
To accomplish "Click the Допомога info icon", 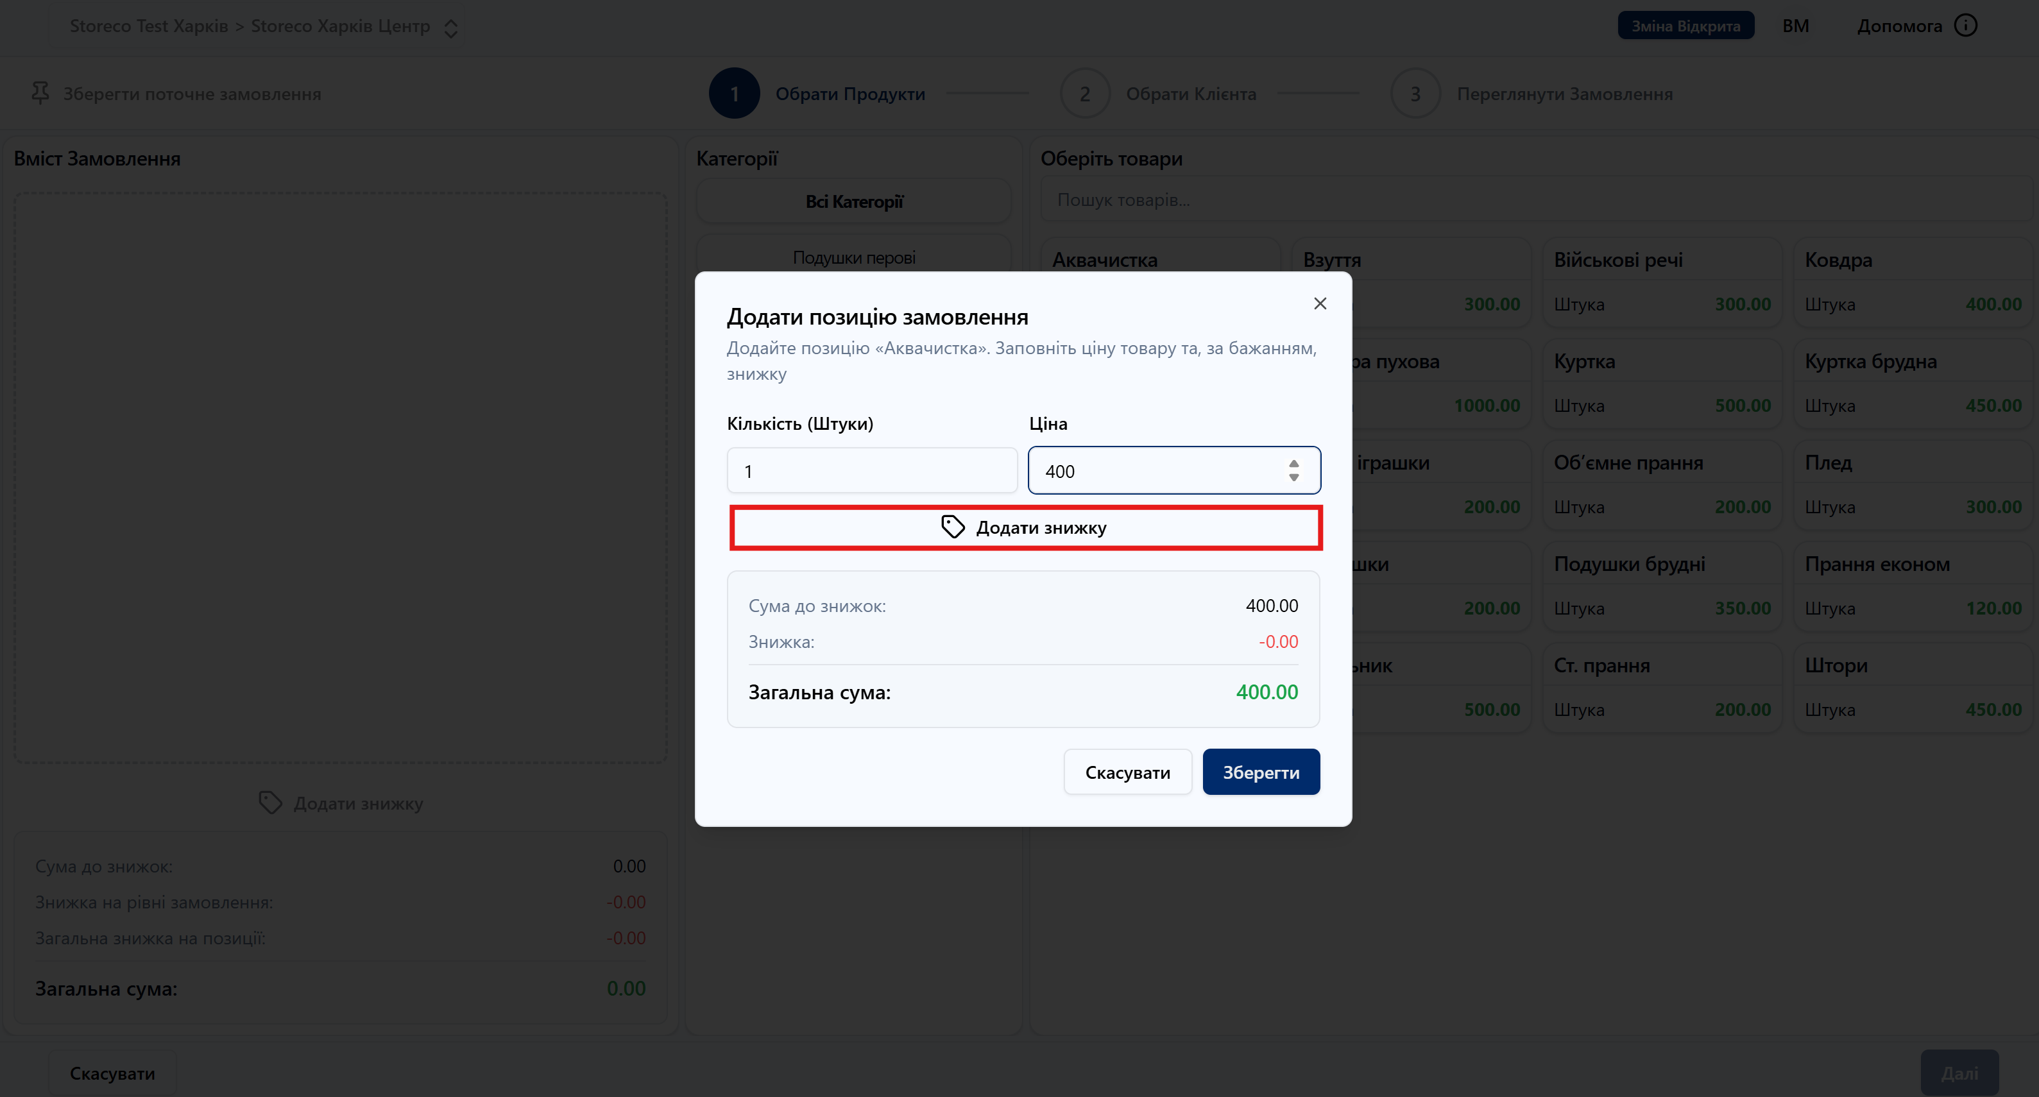I will pyautogui.click(x=1965, y=26).
